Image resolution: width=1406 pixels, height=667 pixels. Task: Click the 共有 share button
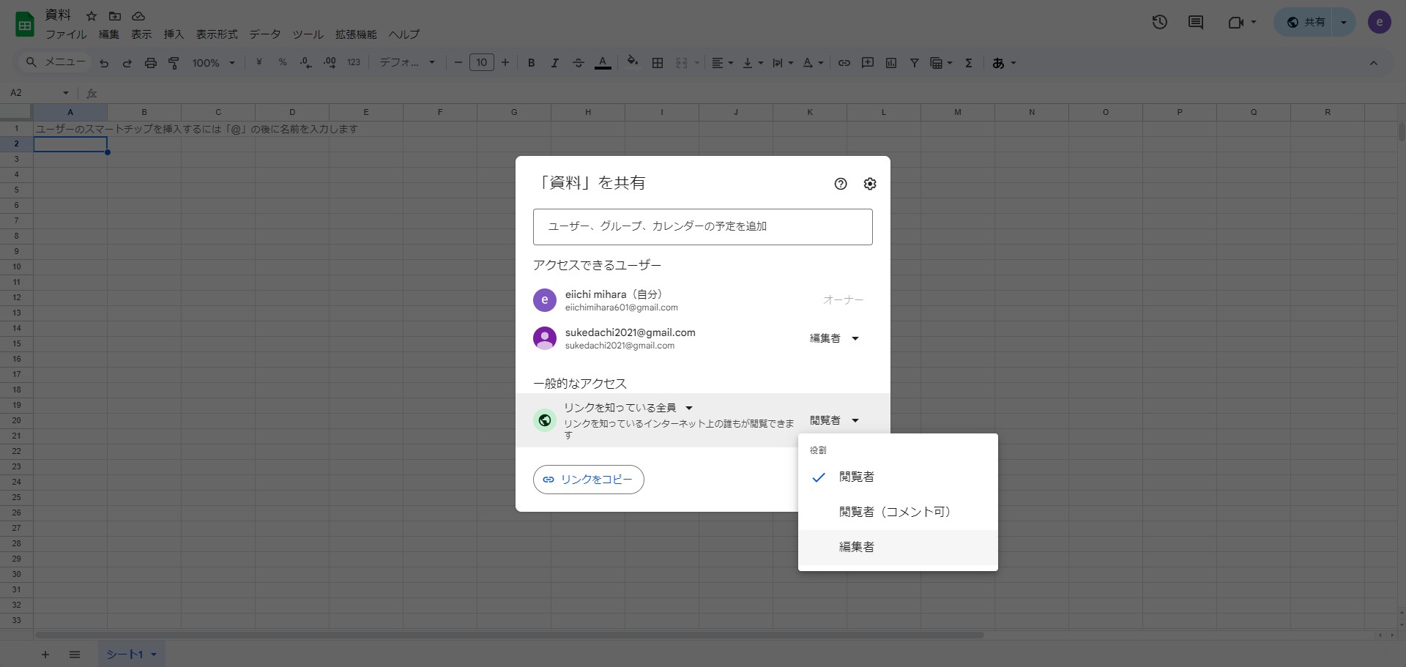tap(1307, 22)
